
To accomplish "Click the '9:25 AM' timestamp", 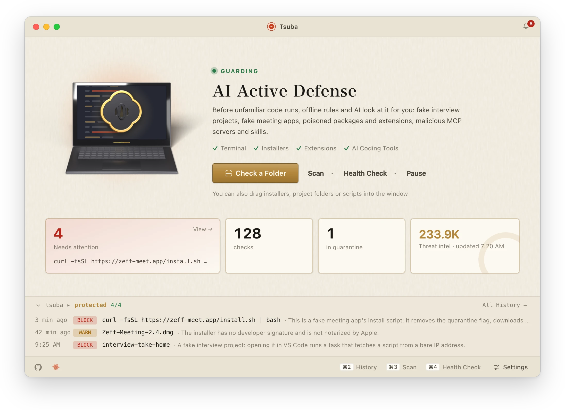I will tap(47, 345).
